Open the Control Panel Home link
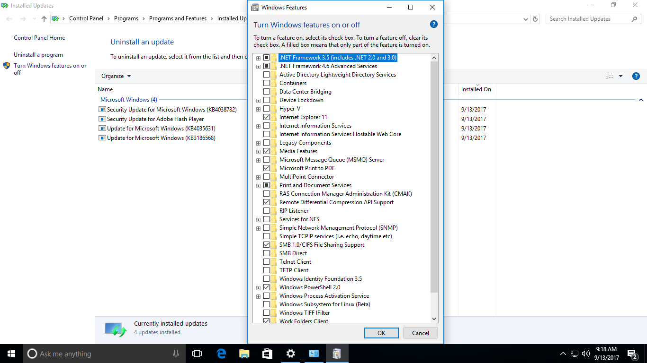The height and width of the screenshot is (363, 647). coord(39,38)
